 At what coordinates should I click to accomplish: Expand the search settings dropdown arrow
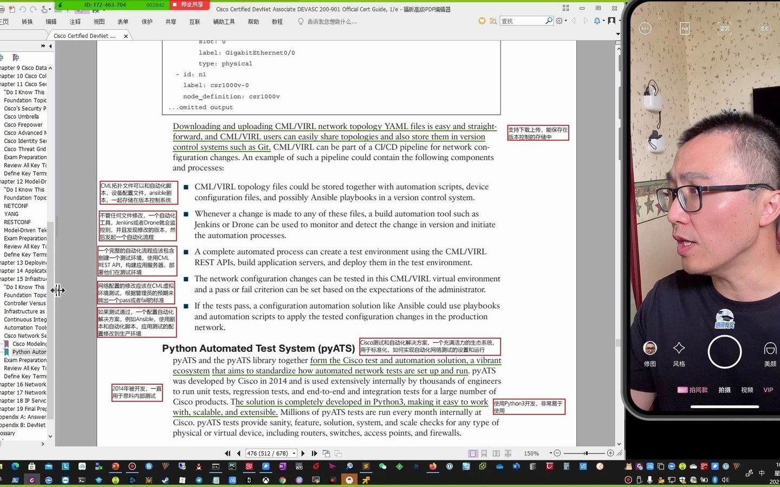click(x=566, y=21)
